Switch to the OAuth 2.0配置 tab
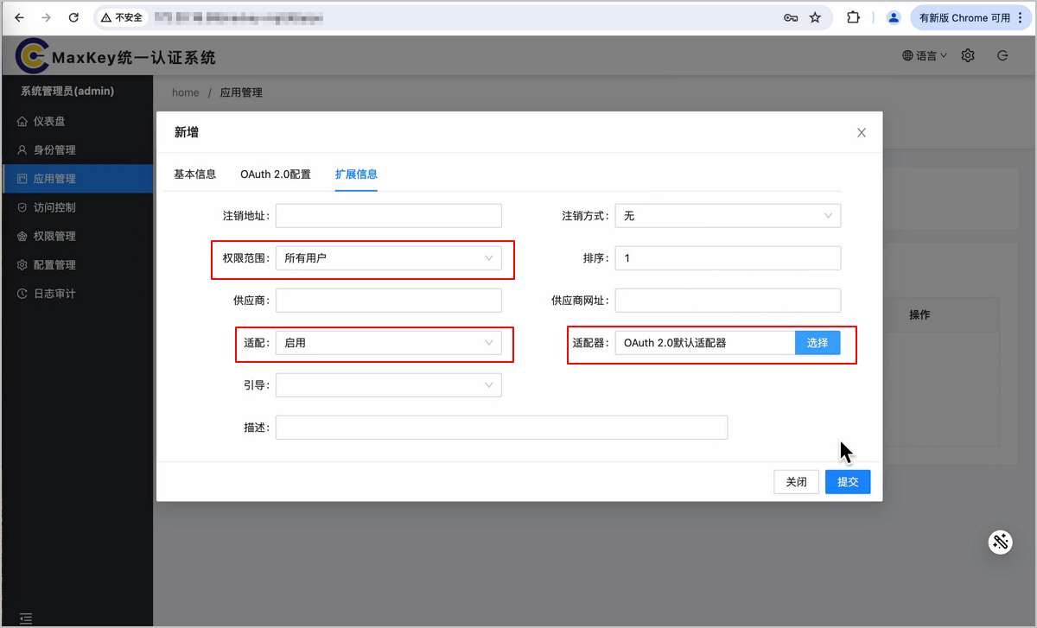The width and height of the screenshot is (1037, 628). [276, 174]
